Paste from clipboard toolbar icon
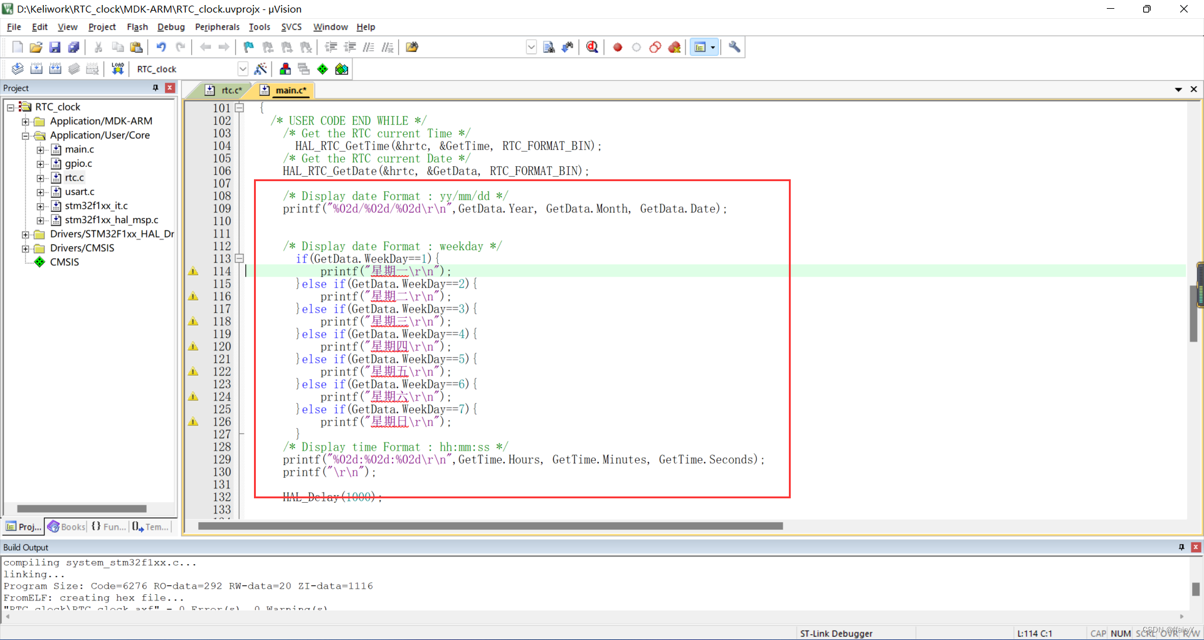The width and height of the screenshot is (1204, 640). point(136,47)
